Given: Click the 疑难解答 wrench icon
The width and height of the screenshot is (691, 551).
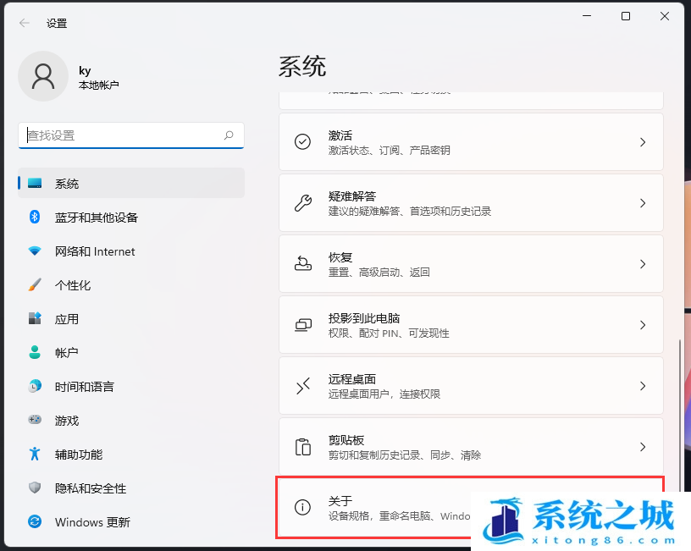Looking at the screenshot, I should (x=303, y=203).
